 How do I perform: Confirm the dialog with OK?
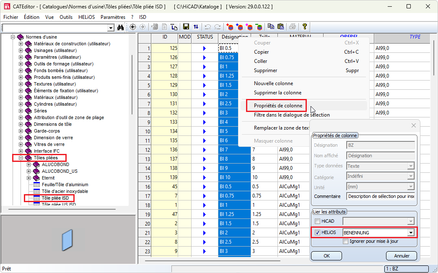point(327,256)
